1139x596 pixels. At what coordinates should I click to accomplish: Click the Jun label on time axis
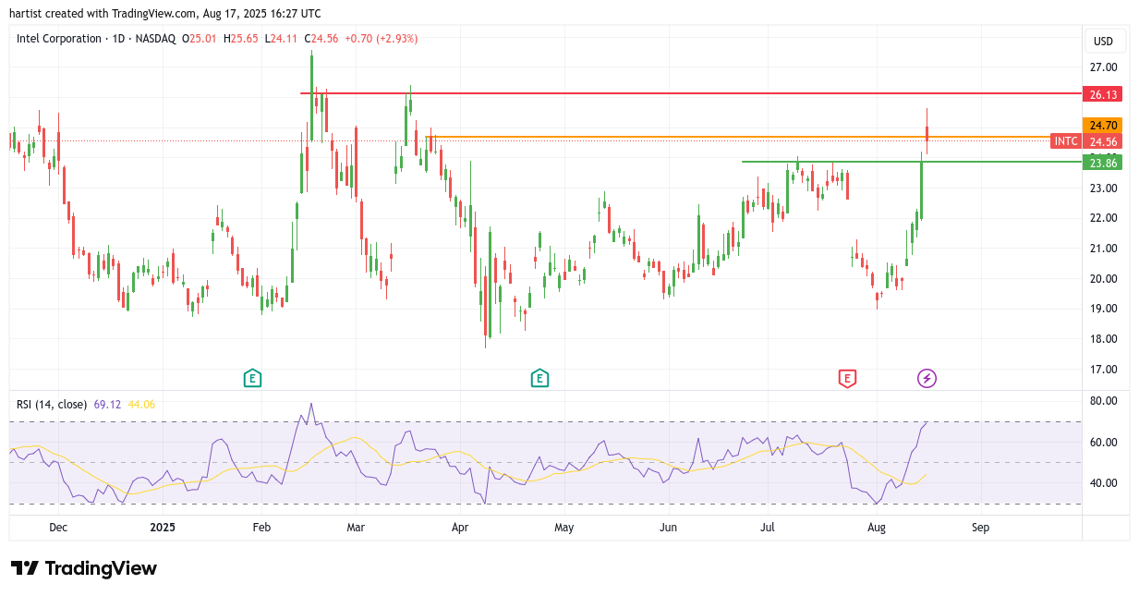[669, 529]
